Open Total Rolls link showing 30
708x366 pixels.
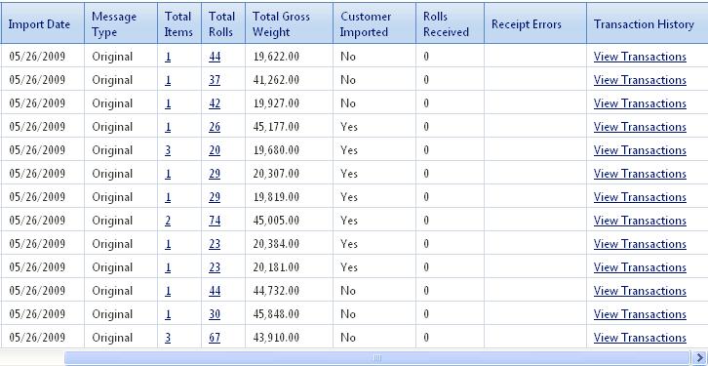pos(215,314)
